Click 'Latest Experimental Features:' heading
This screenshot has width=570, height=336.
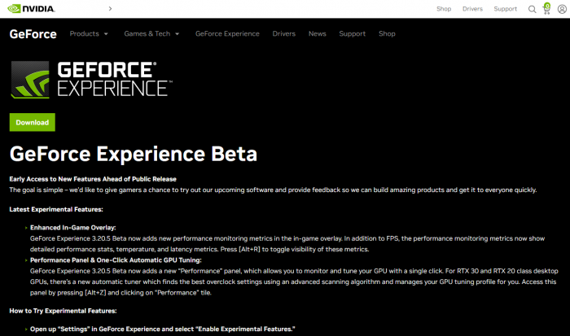[x=56, y=210]
